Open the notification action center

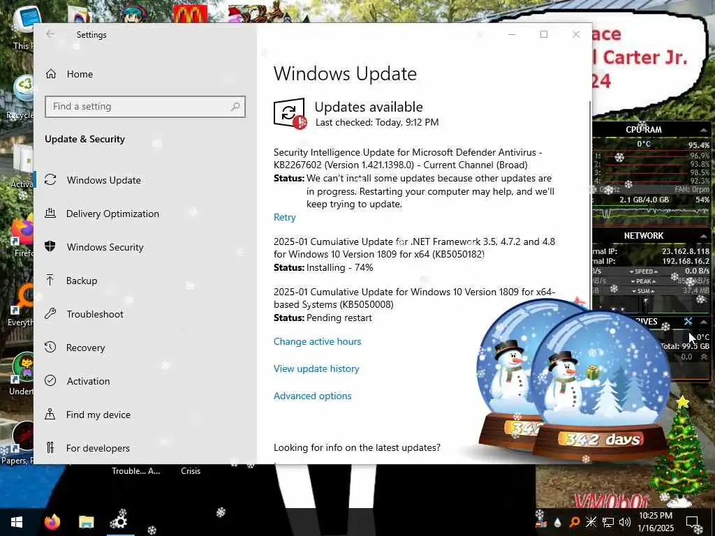click(x=693, y=522)
